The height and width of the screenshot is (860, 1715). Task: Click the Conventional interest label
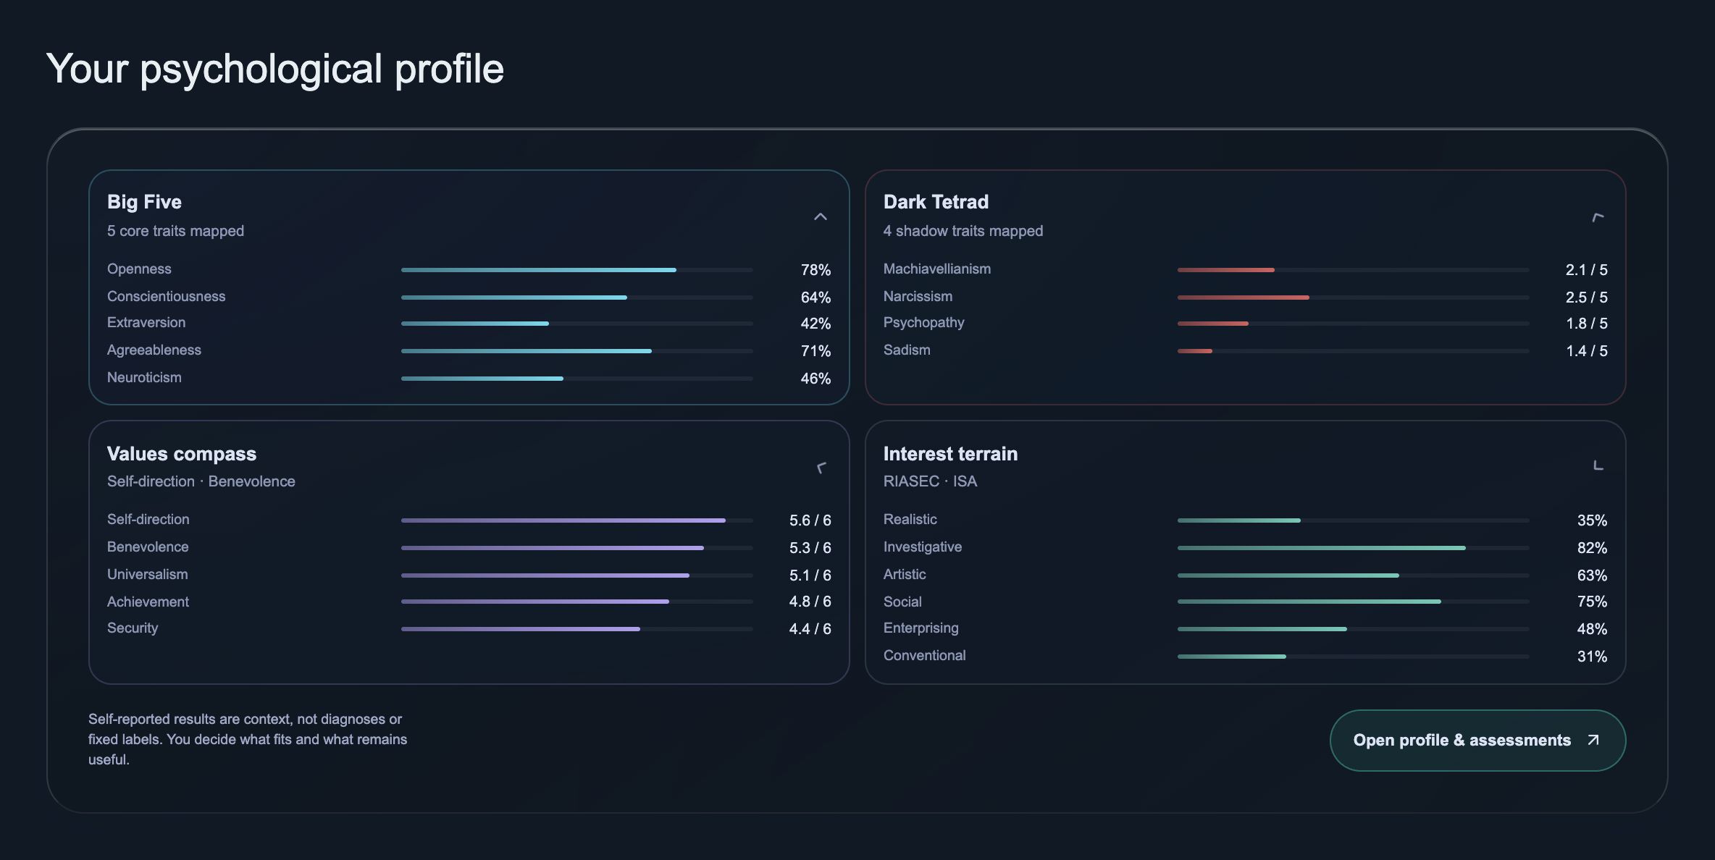[924, 655]
